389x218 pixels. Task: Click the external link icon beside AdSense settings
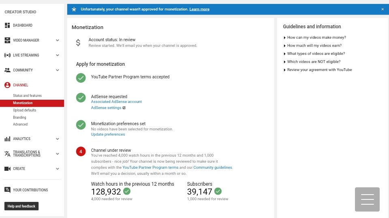[124, 108]
